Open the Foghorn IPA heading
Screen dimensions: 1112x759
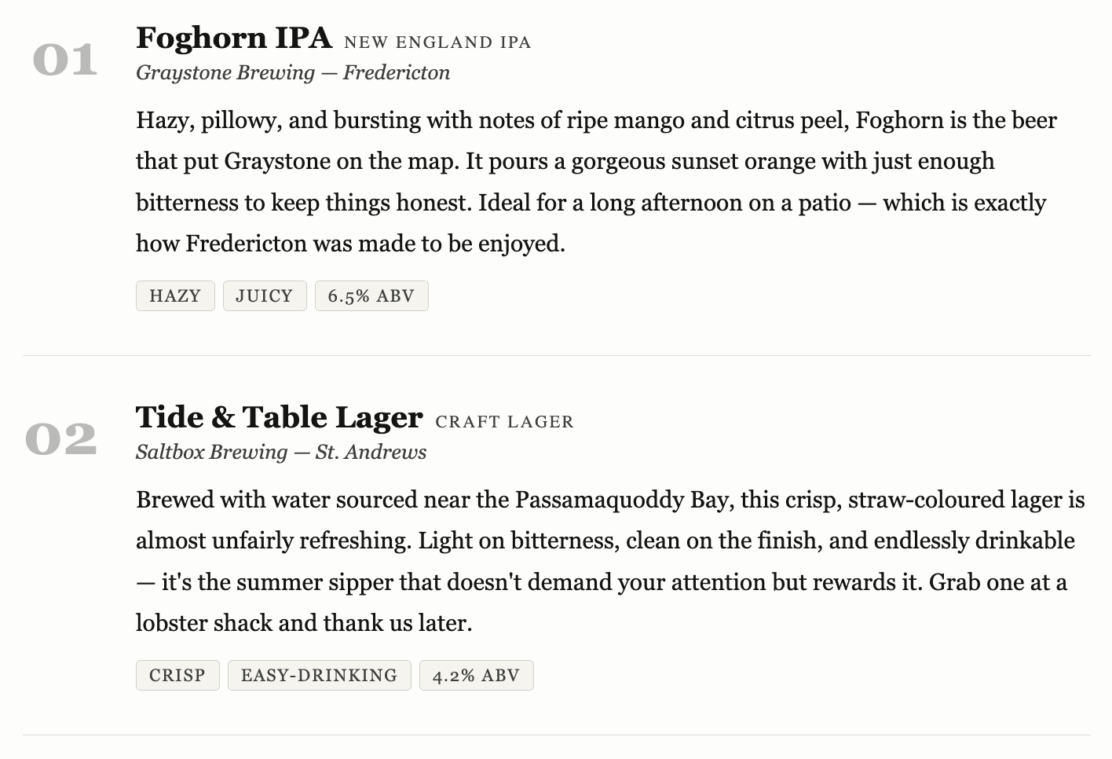tap(234, 38)
